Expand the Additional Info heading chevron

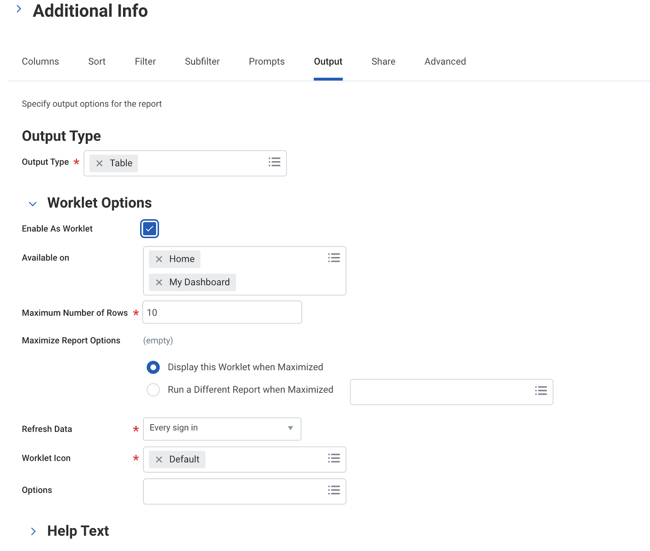(x=19, y=9)
